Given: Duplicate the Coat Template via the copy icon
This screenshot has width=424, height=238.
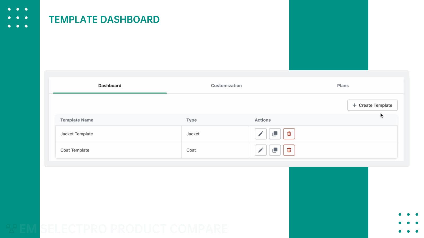Looking at the screenshot, I should pos(275,150).
